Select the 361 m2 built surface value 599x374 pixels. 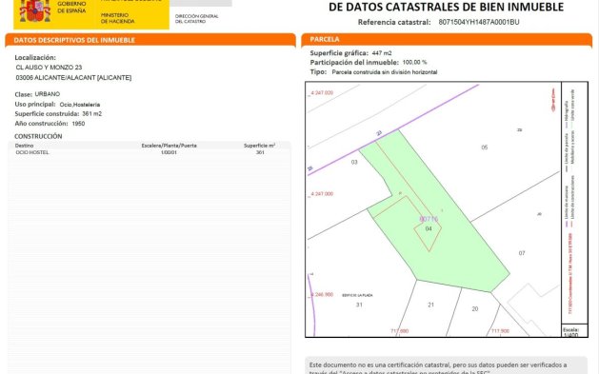(x=92, y=114)
